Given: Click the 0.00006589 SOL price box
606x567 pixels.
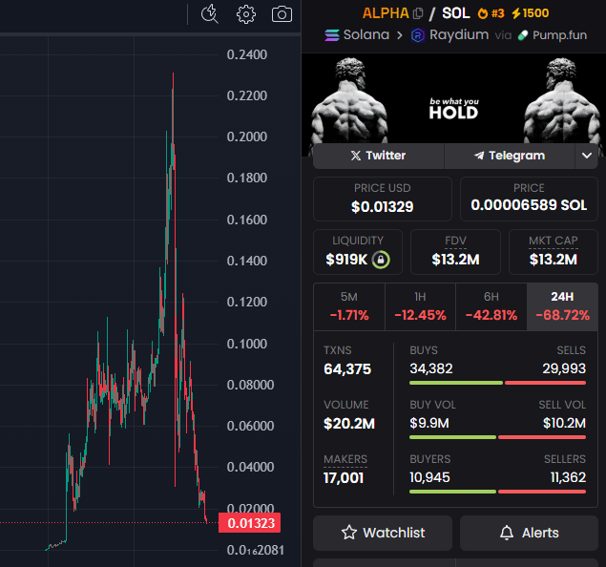Looking at the screenshot, I should pyautogui.click(x=529, y=199).
